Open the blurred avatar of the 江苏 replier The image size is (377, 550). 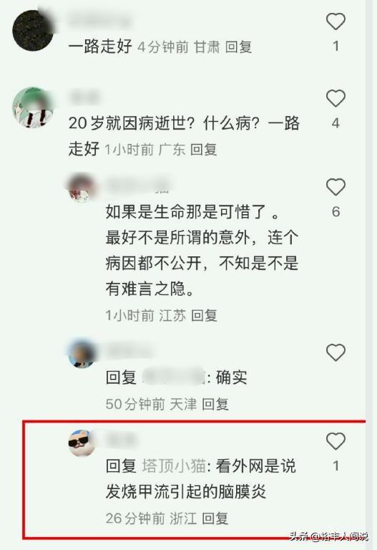(x=82, y=188)
